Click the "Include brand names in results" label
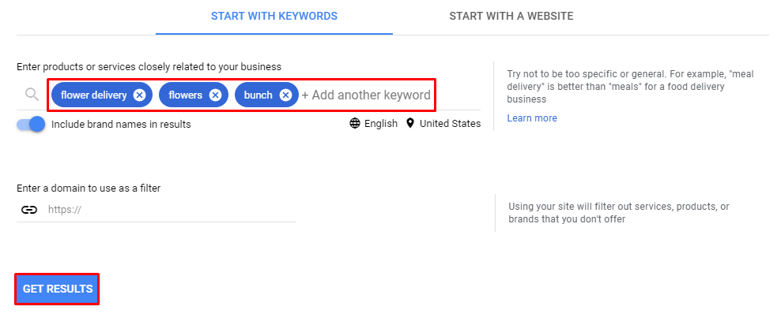 point(121,125)
